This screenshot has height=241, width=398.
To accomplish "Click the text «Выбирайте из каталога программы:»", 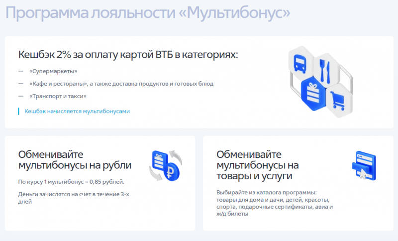I will pos(267,192).
